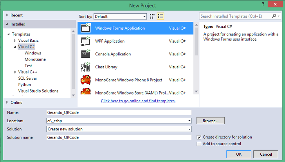The width and height of the screenshot is (285, 162).
Task: Click the Name field containing Gerando_QRCode
Action: tap(119, 112)
